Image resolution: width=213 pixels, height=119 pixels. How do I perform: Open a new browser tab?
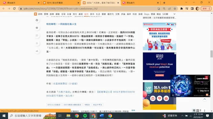click(x=164, y=3)
